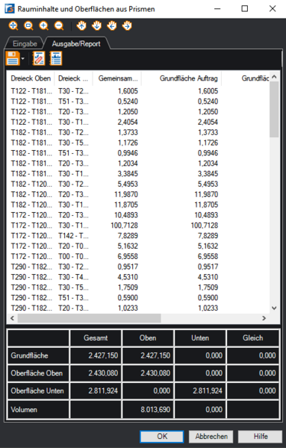This screenshot has width=286, height=448.
Task: Click the zoom in plus magnifier
Action: [44, 26]
